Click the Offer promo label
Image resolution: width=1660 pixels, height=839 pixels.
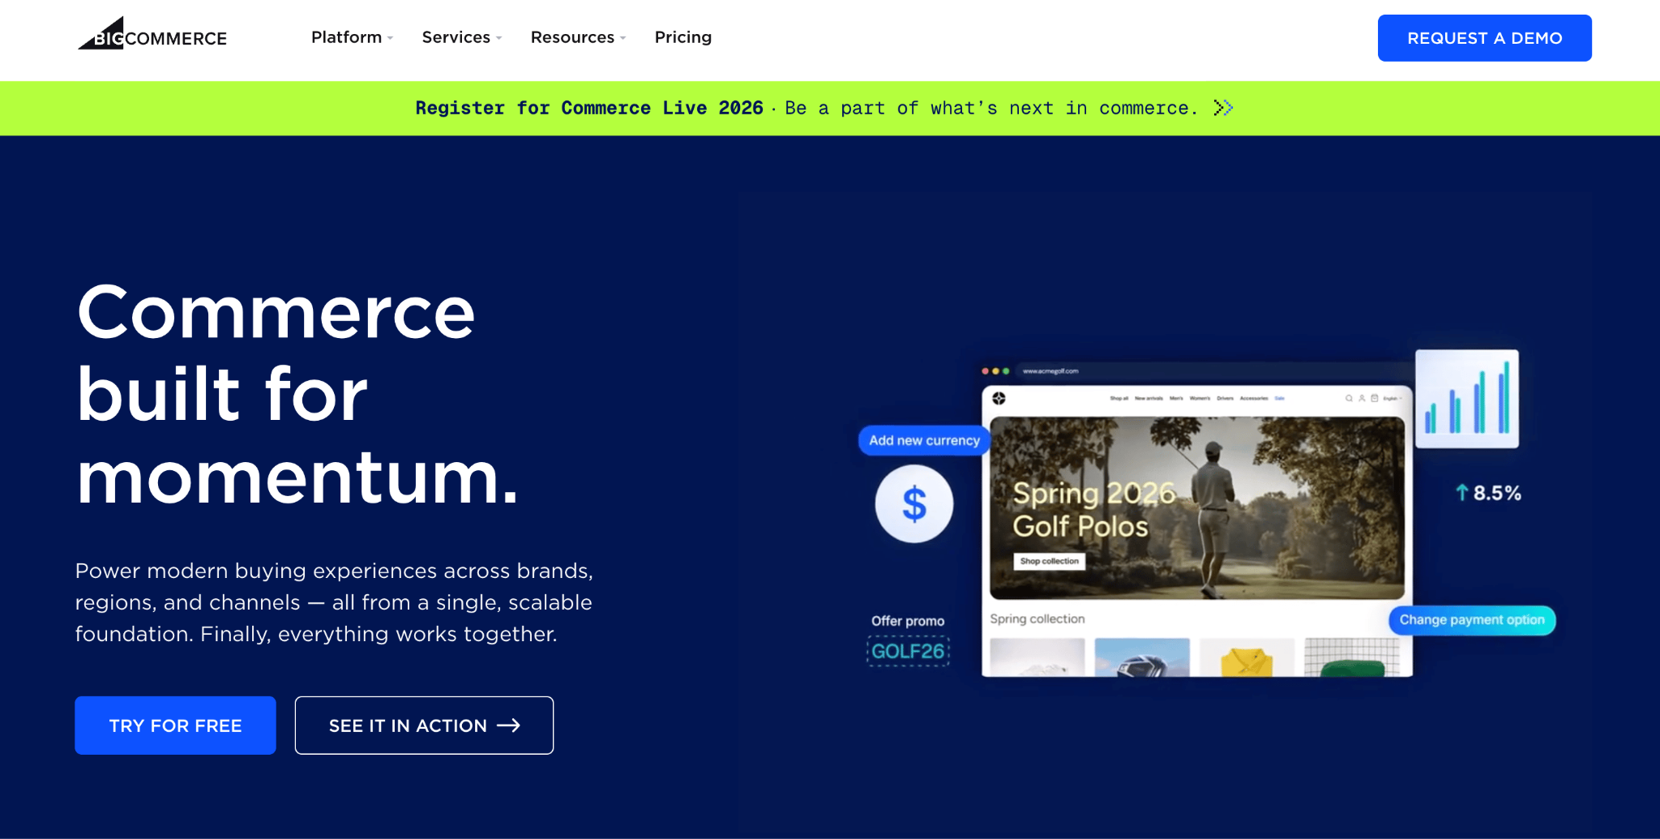point(908,621)
